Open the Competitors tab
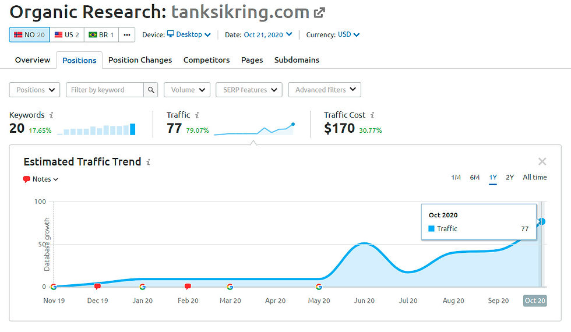This screenshot has width=571, height=332. coord(206,60)
